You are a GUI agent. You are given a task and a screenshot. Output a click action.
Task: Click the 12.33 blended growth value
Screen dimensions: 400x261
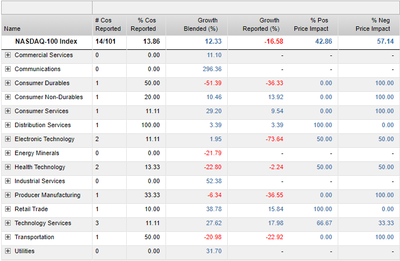point(213,41)
